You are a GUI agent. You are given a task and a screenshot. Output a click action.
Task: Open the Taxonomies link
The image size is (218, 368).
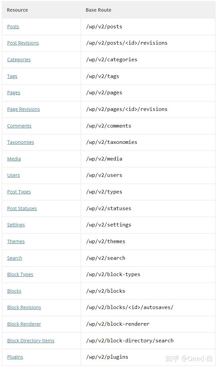(21, 143)
